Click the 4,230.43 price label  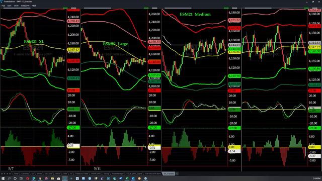pos(73,21)
